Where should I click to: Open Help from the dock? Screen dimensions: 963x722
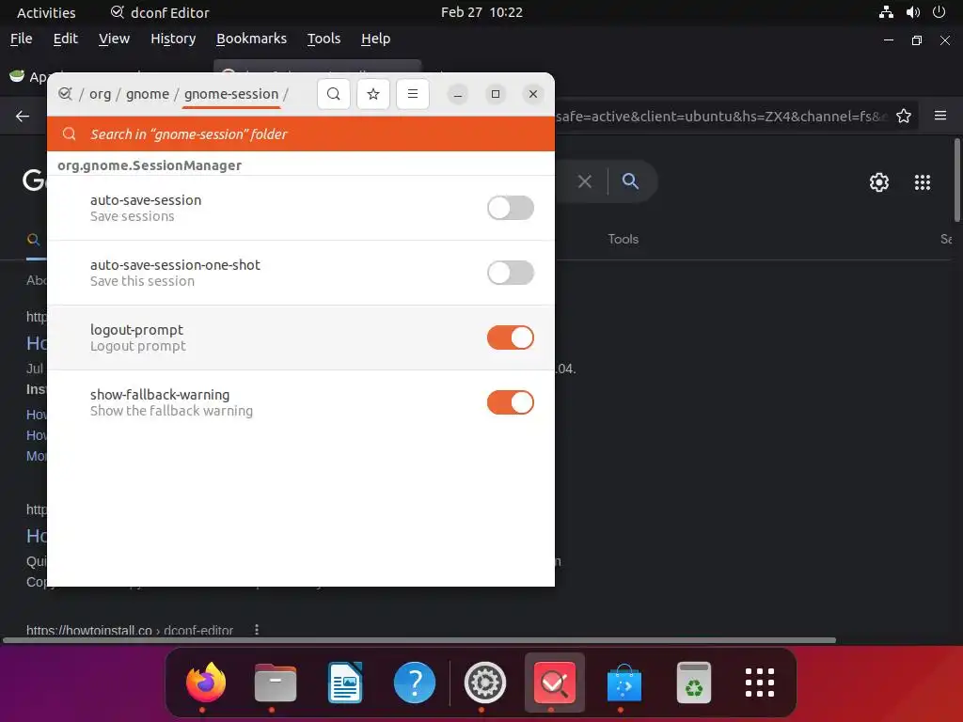tap(415, 683)
